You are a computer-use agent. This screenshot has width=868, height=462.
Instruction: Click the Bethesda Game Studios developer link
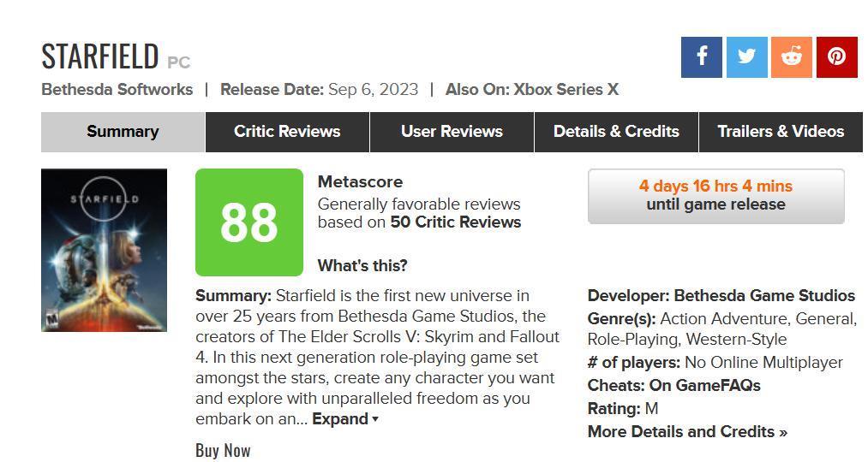point(764,296)
